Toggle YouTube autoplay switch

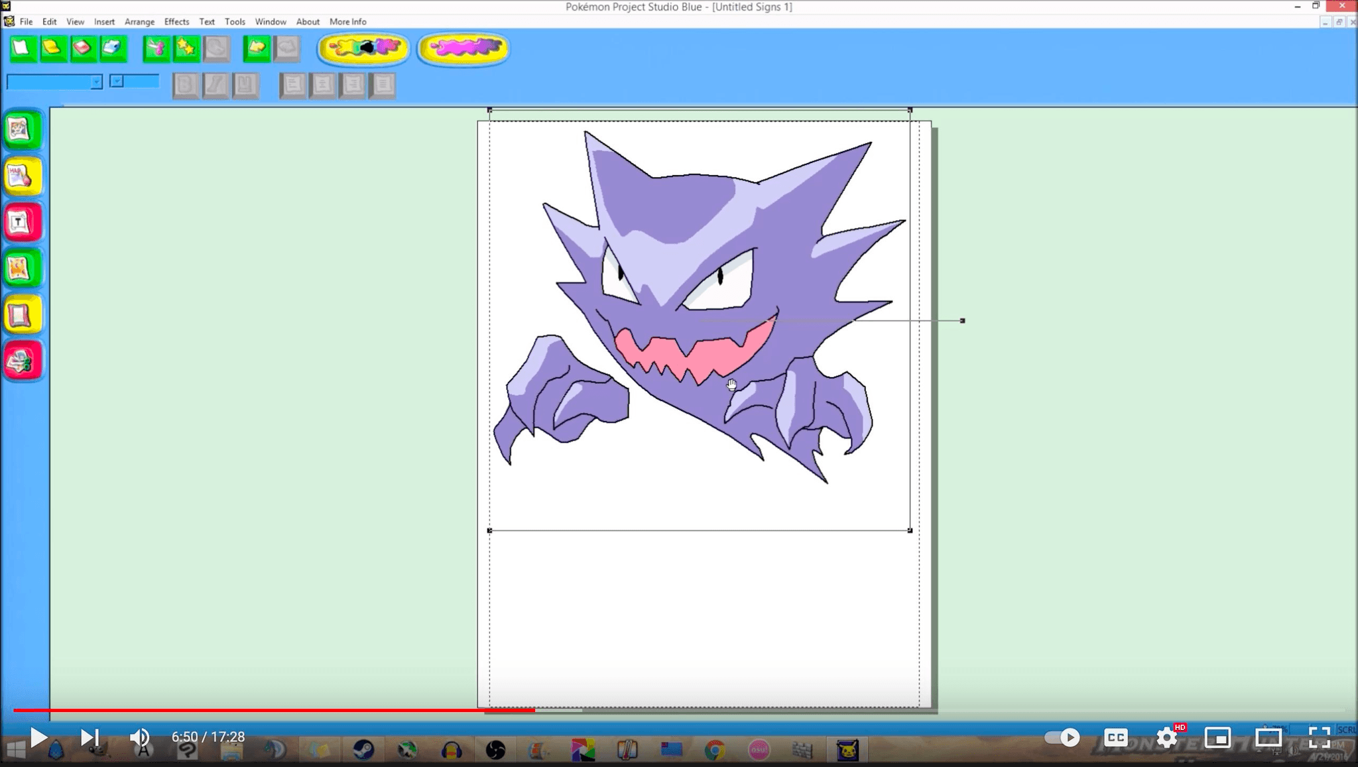(1062, 737)
